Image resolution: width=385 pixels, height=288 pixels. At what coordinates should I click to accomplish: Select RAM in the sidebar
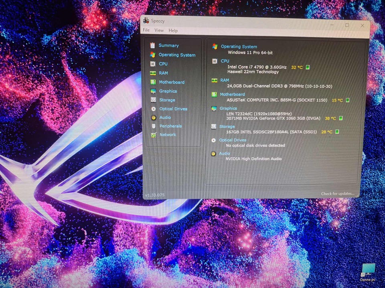(163, 73)
